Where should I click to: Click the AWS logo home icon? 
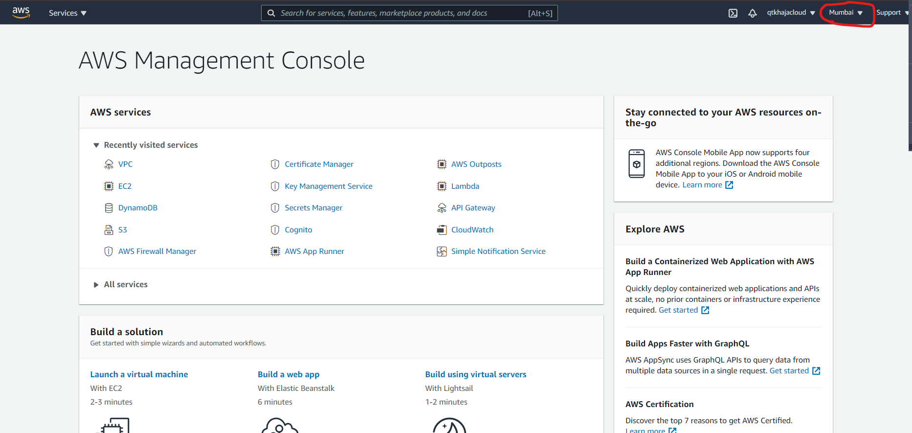click(x=21, y=13)
